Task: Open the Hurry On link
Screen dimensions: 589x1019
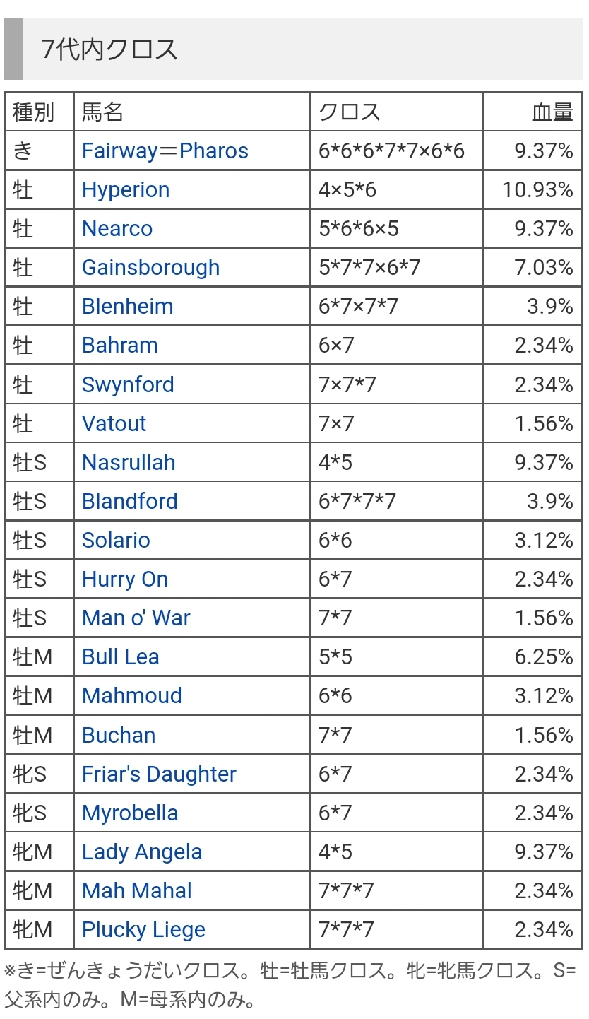Action: click(x=125, y=579)
